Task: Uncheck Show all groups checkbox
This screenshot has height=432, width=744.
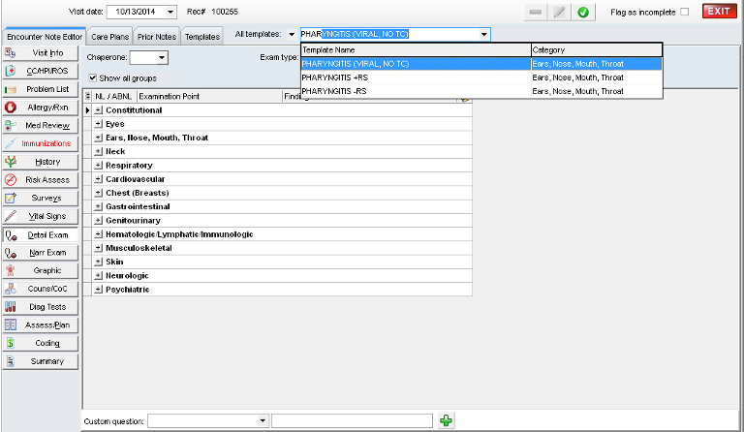Action: point(93,77)
